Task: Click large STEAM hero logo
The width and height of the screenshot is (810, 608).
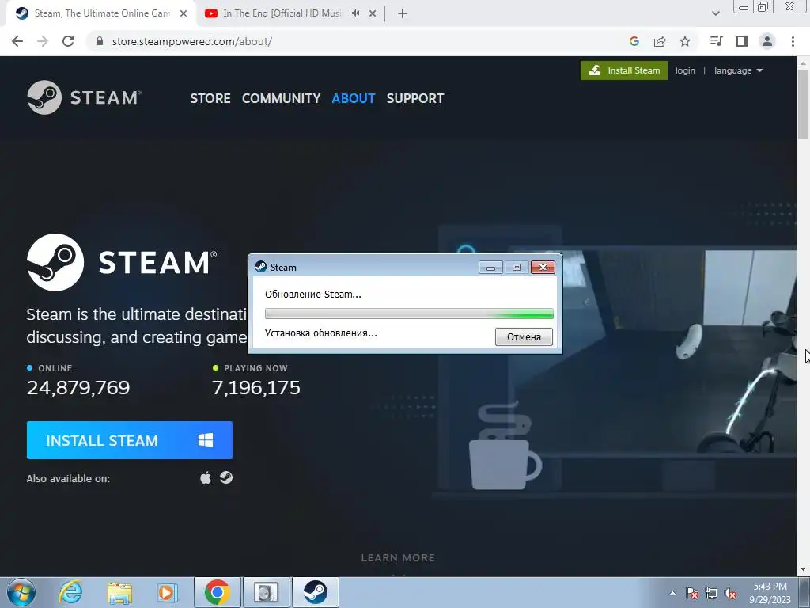Action: [x=122, y=262]
